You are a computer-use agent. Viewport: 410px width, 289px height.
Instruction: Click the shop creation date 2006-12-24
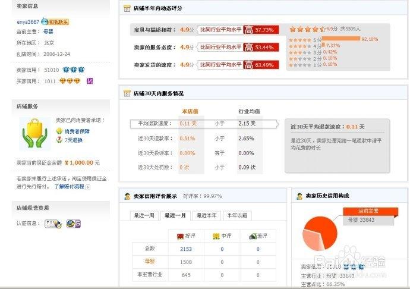pyautogui.click(x=56, y=54)
